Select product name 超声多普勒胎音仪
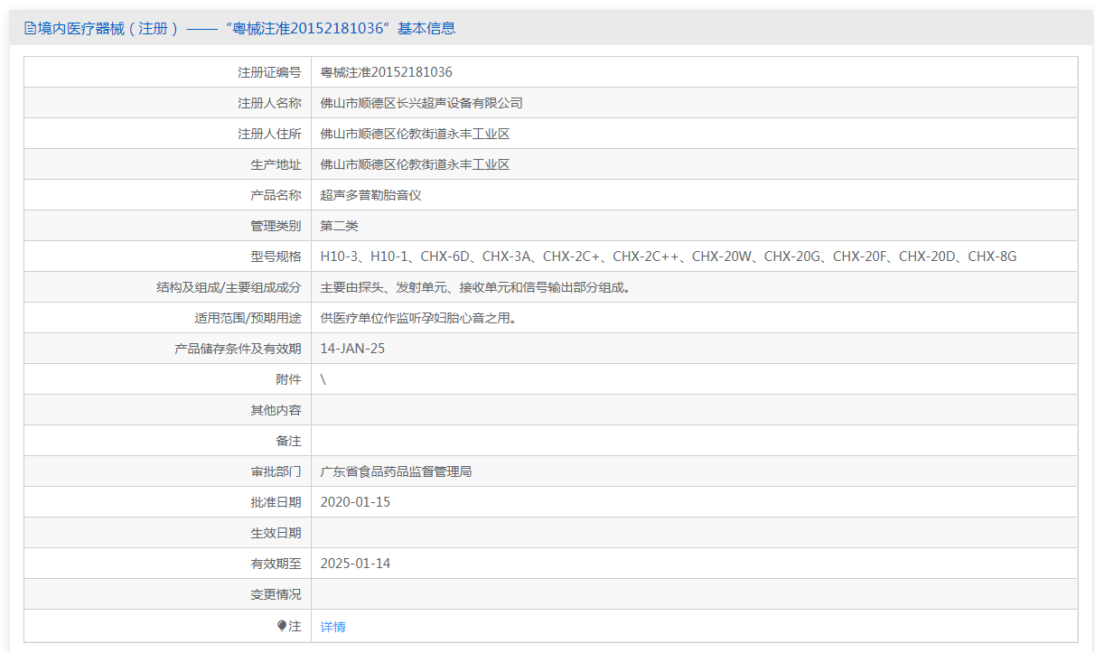Viewport: 1095px width, 653px height. (x=371, y=195)
